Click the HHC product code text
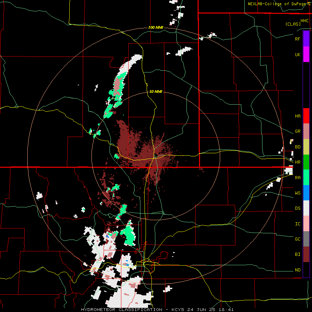This screenshot has height=312, width=312. tap(305, 21)
